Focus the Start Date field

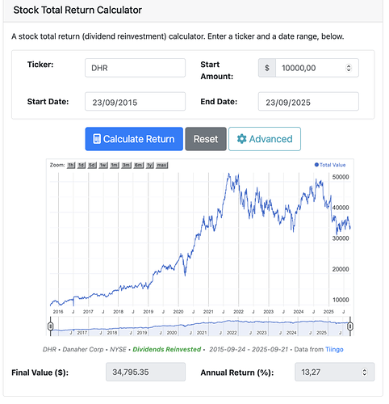click(x=135, y=102)
